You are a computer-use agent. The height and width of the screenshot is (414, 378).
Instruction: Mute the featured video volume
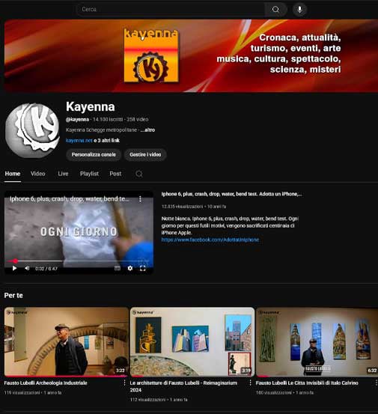pos(27,268)
